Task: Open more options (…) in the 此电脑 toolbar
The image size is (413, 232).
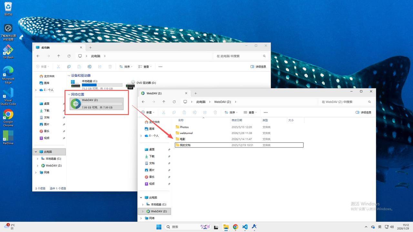Action: pos(160,67)
